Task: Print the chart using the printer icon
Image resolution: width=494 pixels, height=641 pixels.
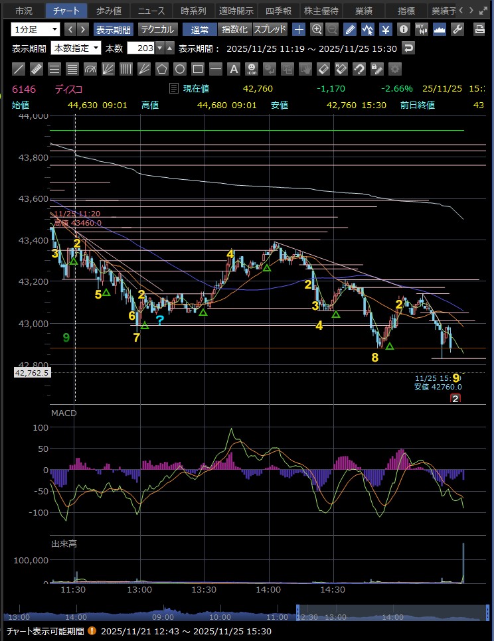Action: point(479,29)
